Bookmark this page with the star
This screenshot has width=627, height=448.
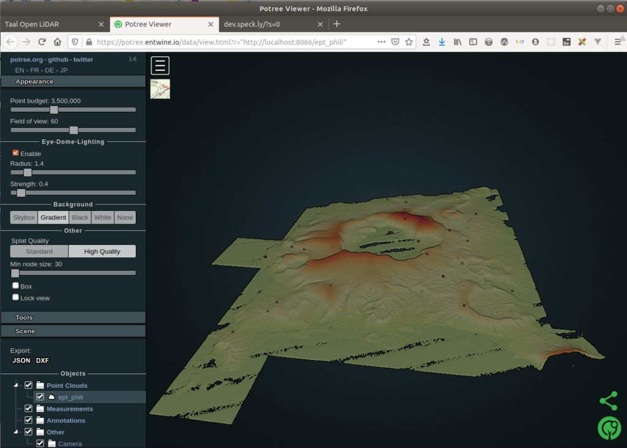click(x=408, y=42)
